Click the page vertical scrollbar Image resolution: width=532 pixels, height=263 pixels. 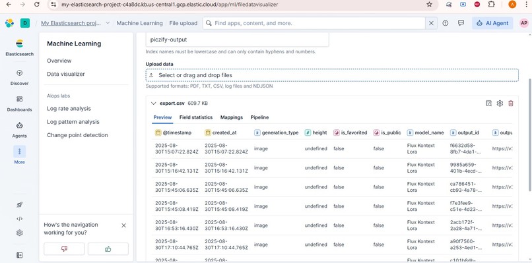[x=530, y=136]
